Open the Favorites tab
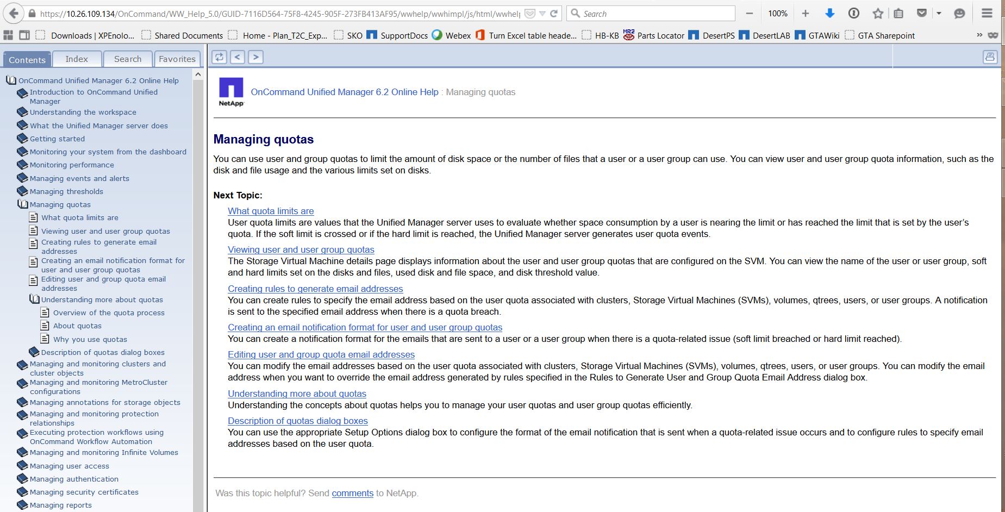The height and width of the screenshot is (512, 1005). point(177,59)
